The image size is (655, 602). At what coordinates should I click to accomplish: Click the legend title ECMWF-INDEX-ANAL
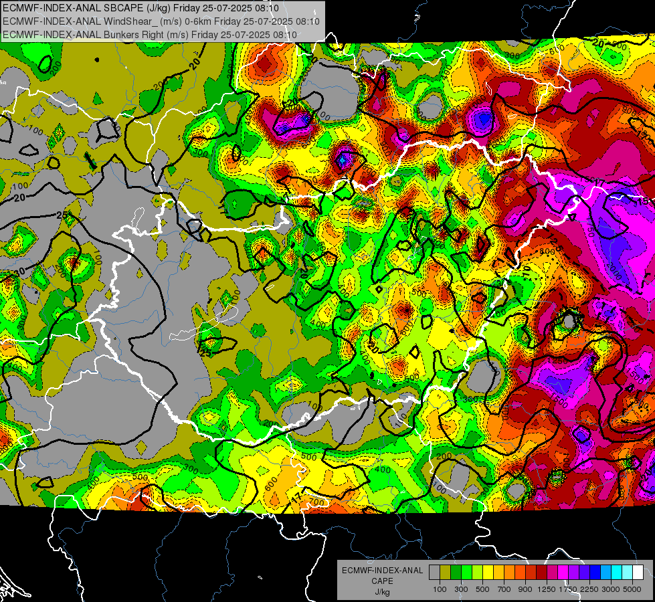[x=382, y=571]
